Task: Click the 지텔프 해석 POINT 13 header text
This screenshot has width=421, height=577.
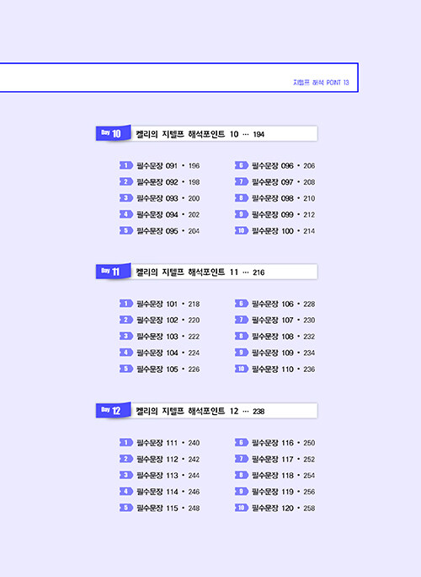Action: click(x=321, y=83)
